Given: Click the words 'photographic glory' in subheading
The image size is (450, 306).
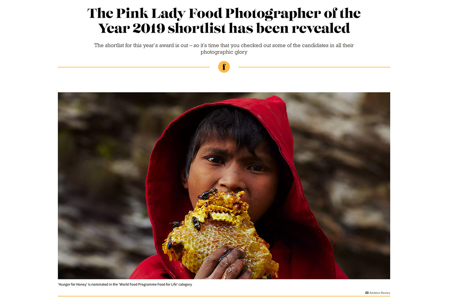Looking at the screenshot, I should coord(224,52).
